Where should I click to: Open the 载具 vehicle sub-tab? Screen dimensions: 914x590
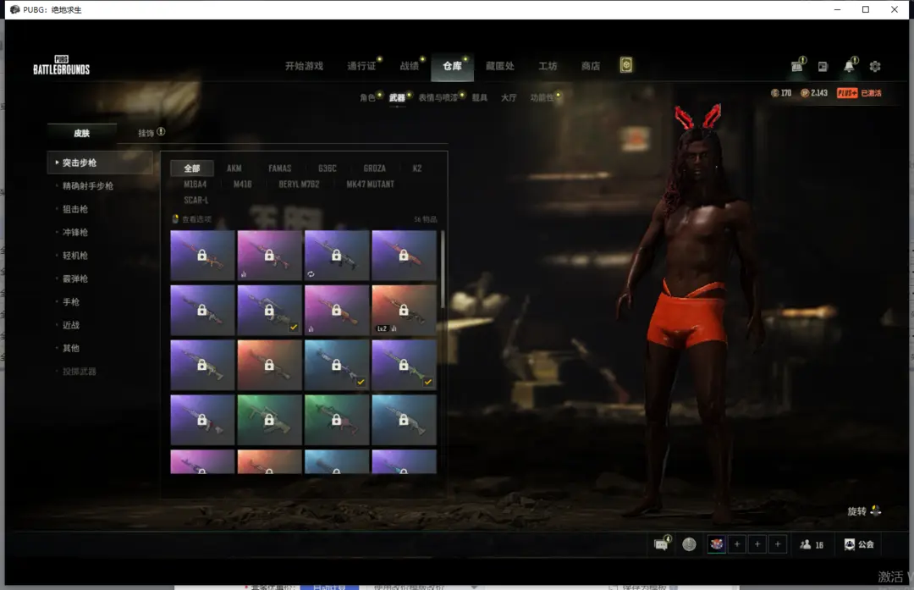(x=479, y=97)
